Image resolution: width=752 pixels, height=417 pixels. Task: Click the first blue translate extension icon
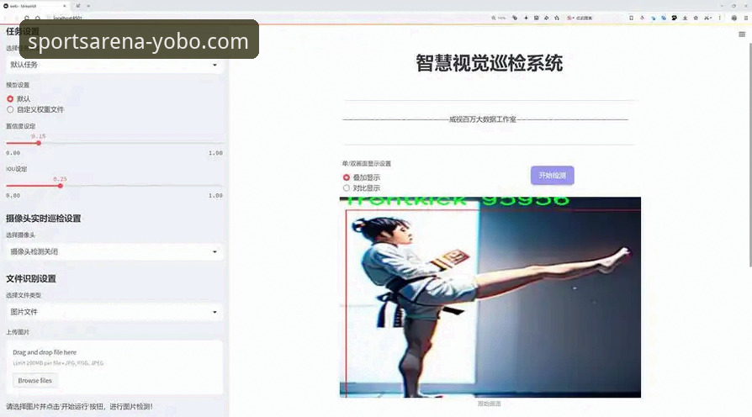654,18
